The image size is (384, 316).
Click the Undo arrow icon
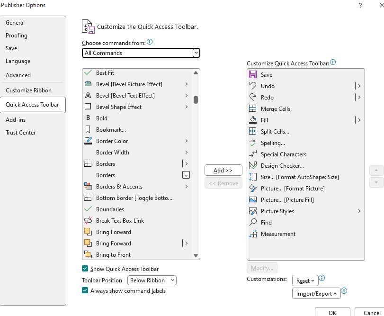click(253, 86)
